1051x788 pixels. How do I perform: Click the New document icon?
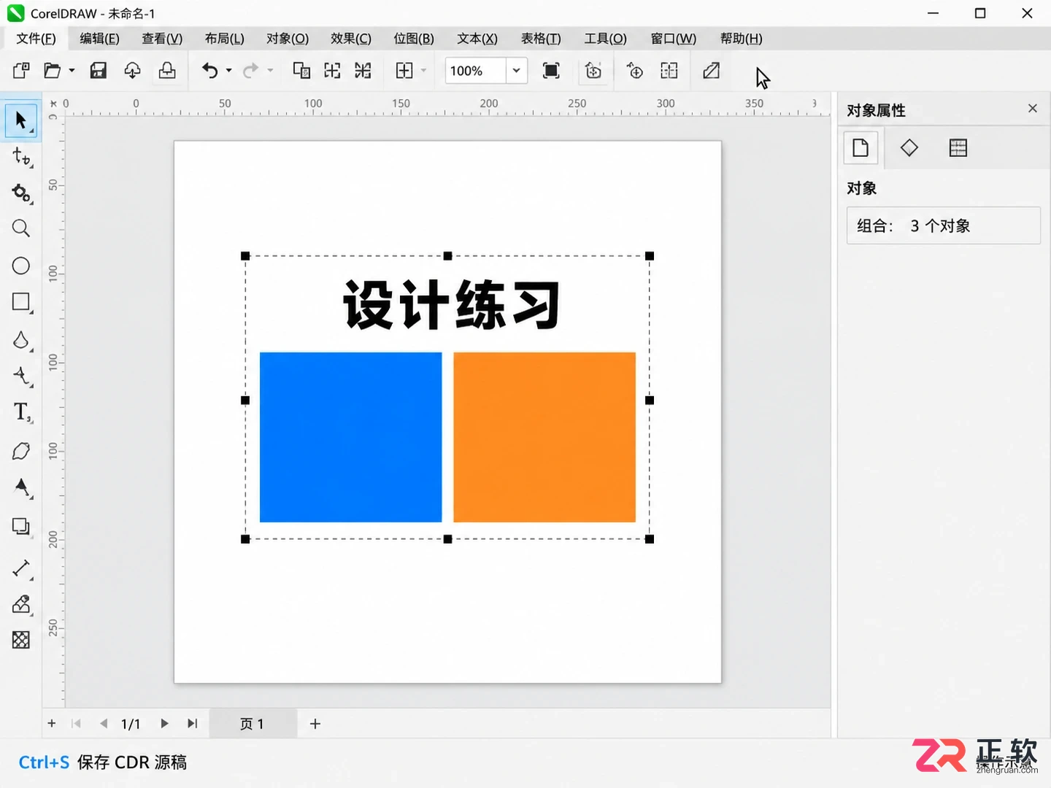pos(21,71)
